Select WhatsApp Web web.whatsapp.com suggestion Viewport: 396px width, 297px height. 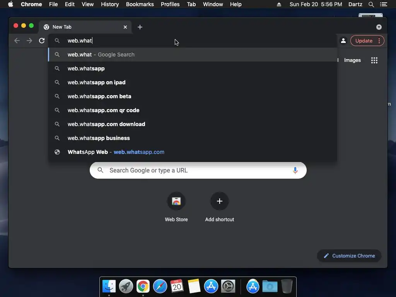pos(193,152)
